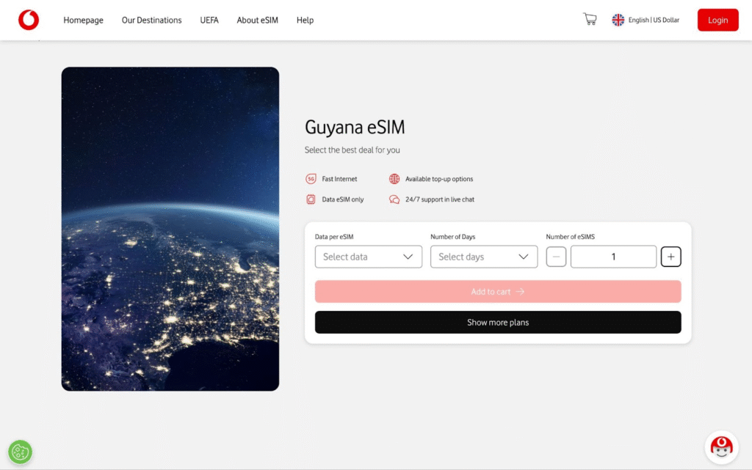752x470 pixels.
Task: Click Show more plans
Action: (x=498, y=322)
